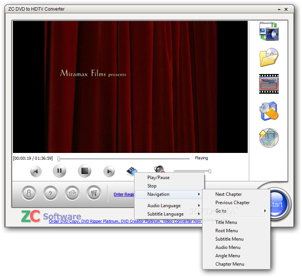302x277 pixels.
Task: Click the ZC Software logo
Action: pos(51,216)
